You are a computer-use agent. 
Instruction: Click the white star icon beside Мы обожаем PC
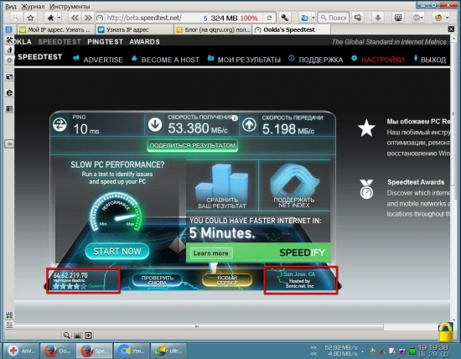[366, 128]
